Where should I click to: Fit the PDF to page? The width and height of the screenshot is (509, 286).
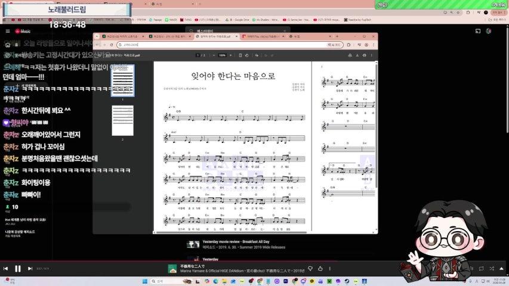point(240,55)
